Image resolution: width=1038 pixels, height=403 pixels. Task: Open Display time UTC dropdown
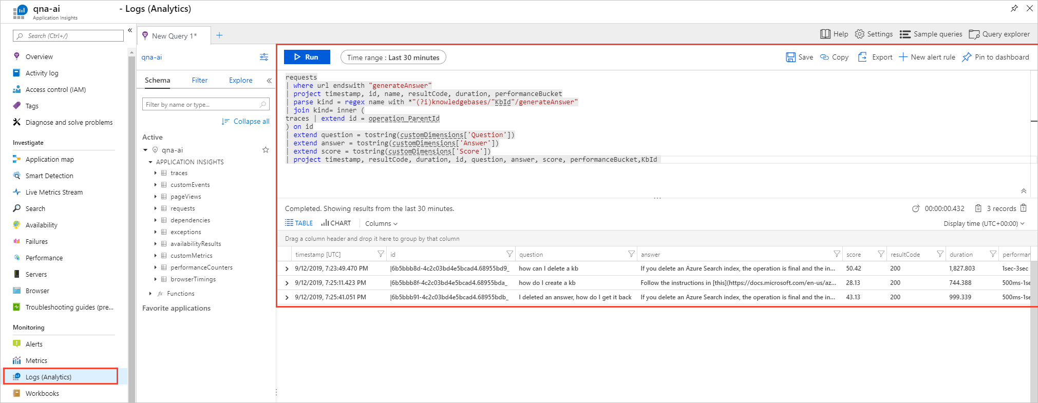pos(984,223)
